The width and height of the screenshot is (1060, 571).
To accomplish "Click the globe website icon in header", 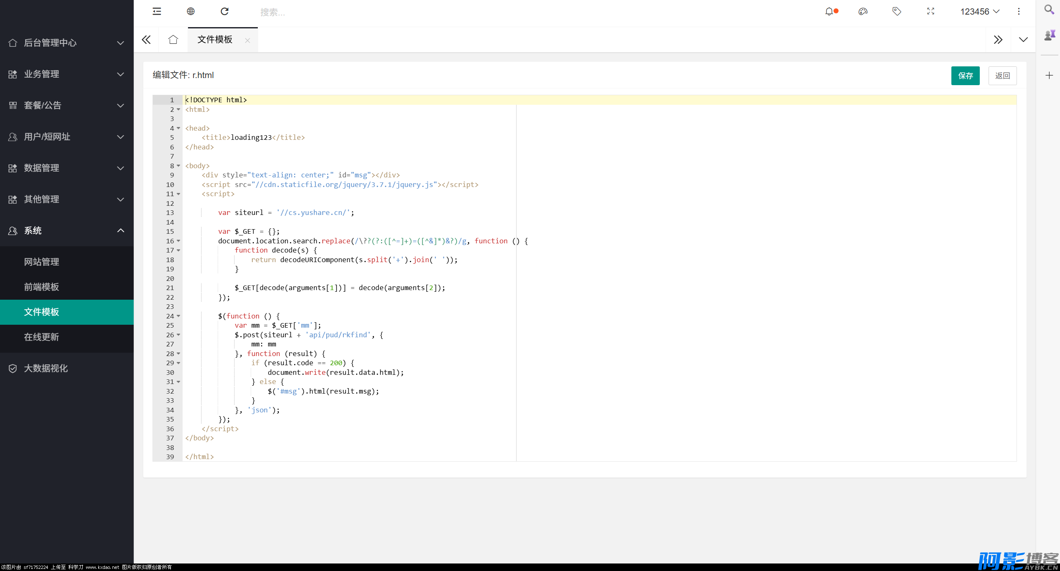I will click(191, 11).
